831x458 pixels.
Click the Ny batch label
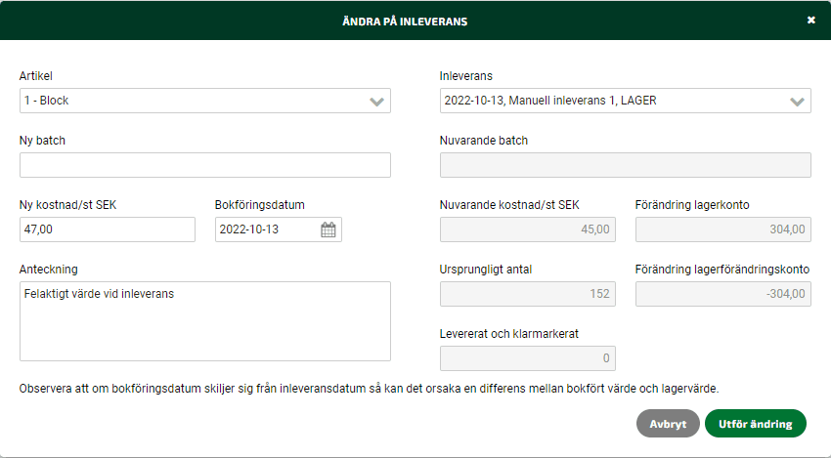(42, 141)
